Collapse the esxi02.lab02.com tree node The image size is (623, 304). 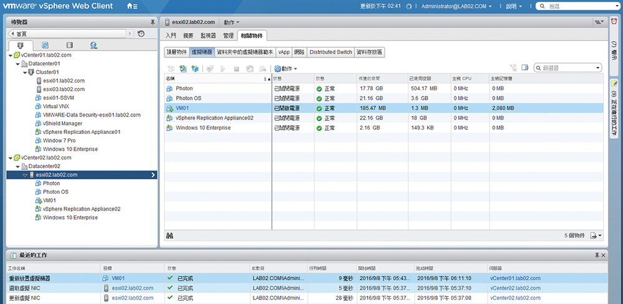click(x=25, y=175)
